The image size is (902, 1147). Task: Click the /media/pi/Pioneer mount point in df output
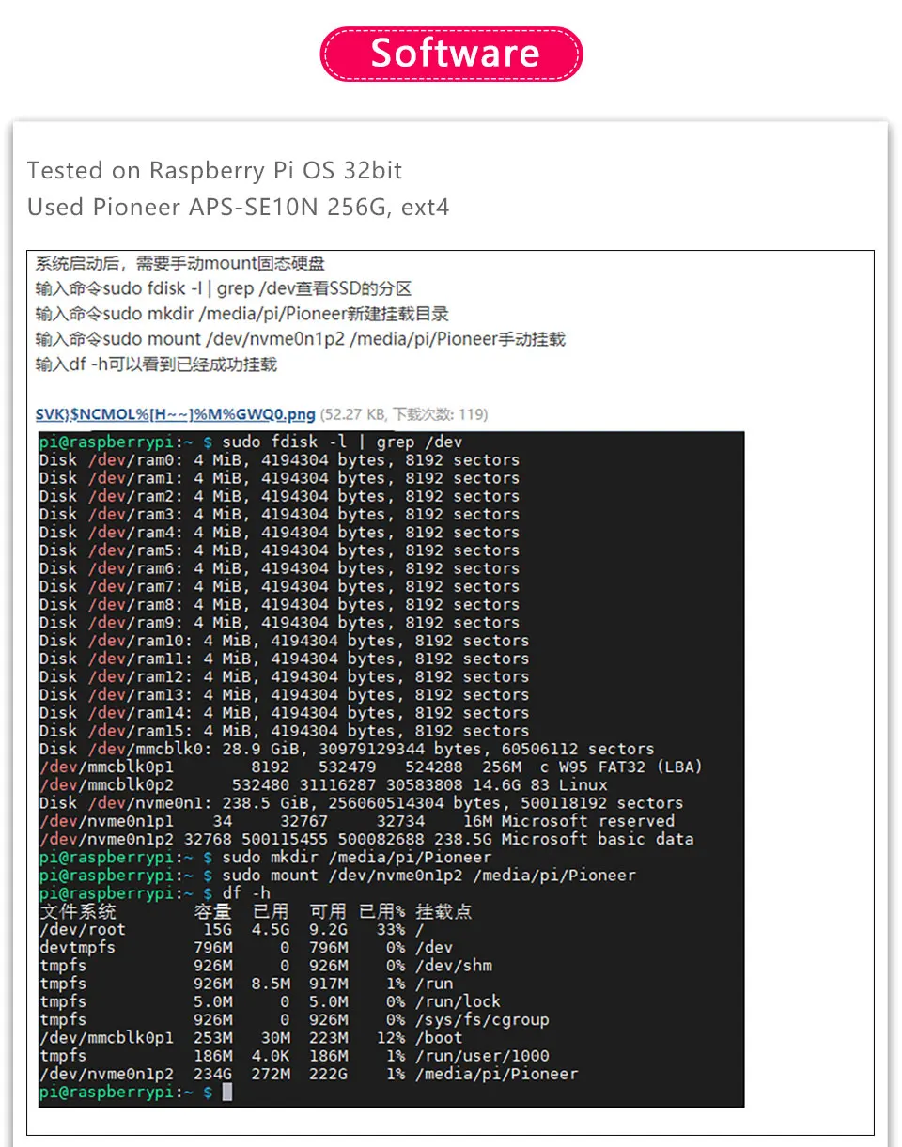496,1074
